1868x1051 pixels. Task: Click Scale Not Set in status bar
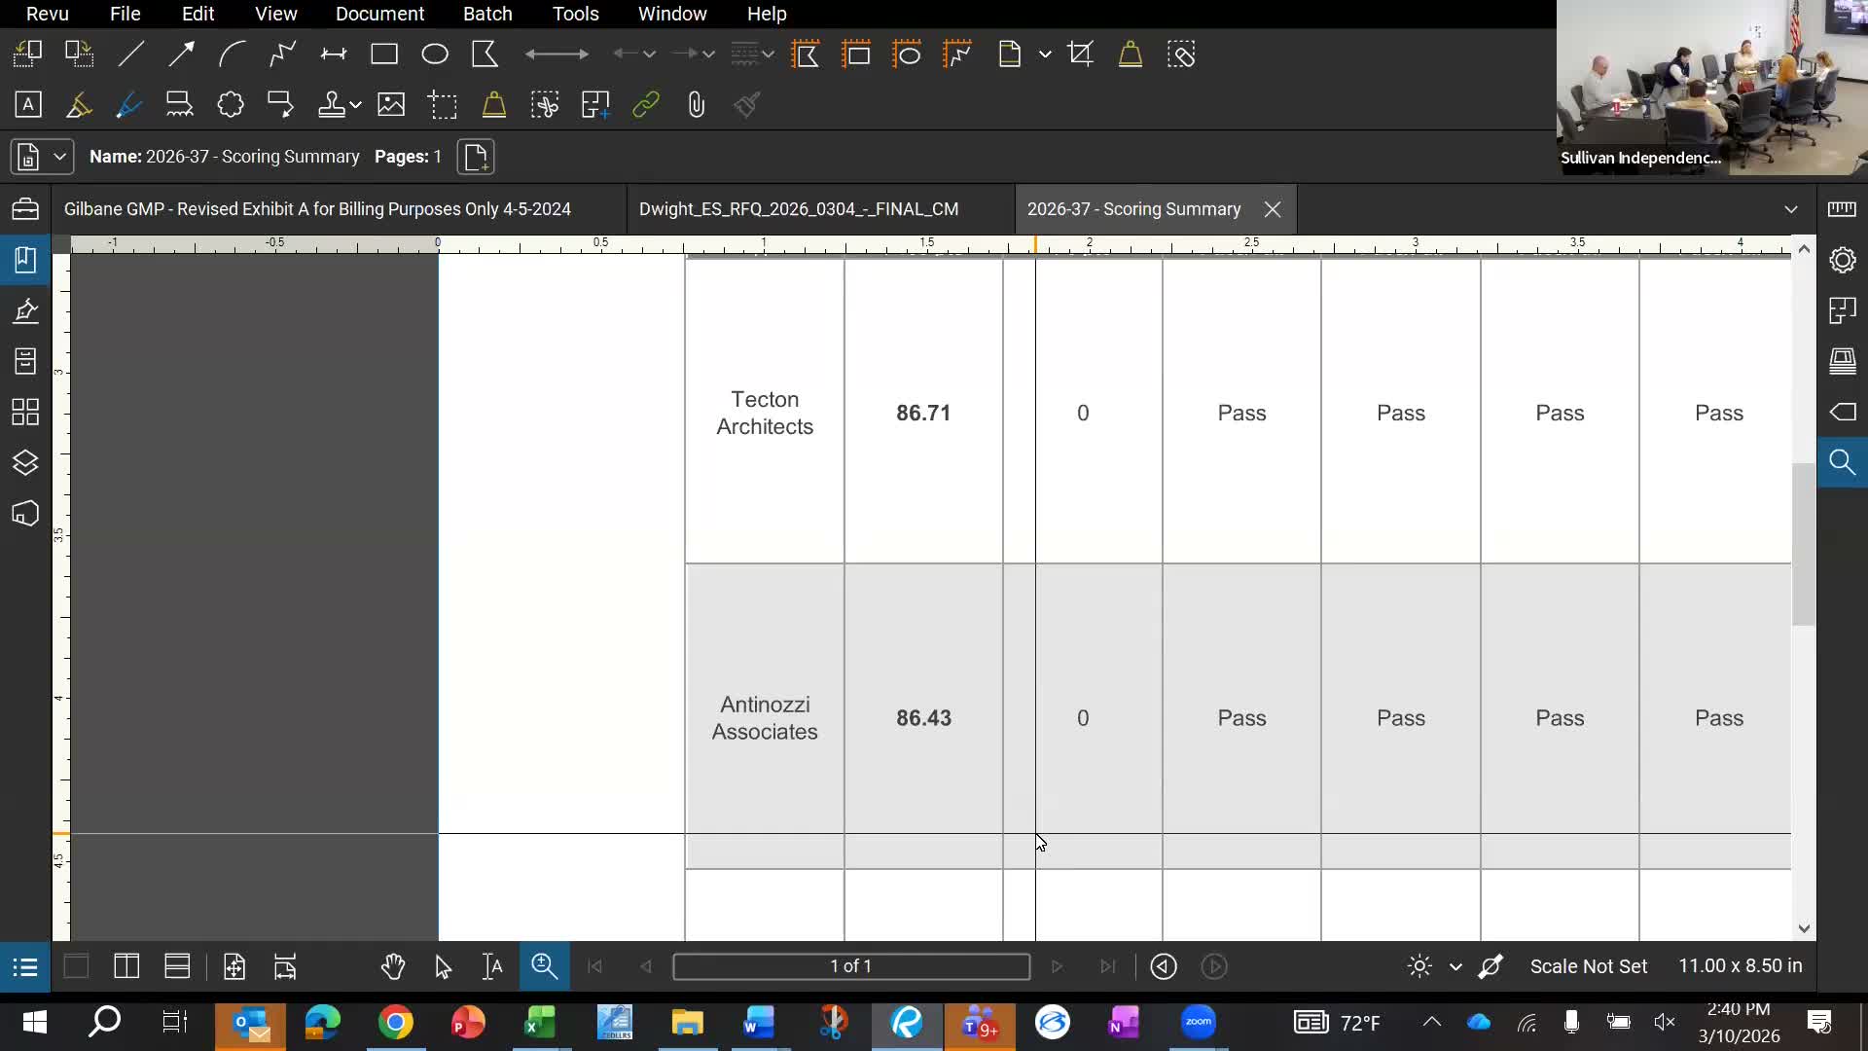[x=1588, y=966]
